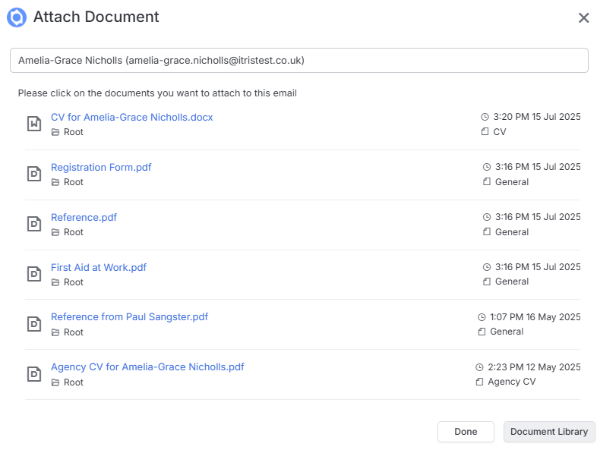This screenshot has width=597, height=453.
Task: Click the folder icon under Reference.pdf
Action: (x=55, y=232)
